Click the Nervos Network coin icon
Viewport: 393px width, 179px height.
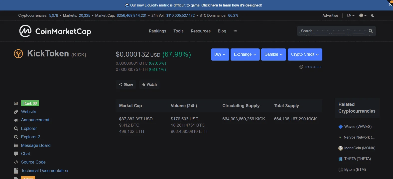340,138
